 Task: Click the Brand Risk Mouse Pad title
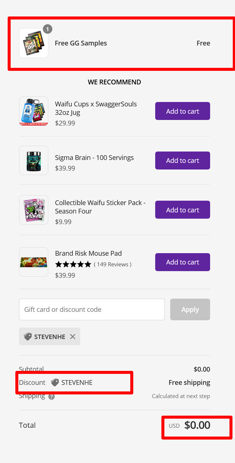tap(88, 254)
